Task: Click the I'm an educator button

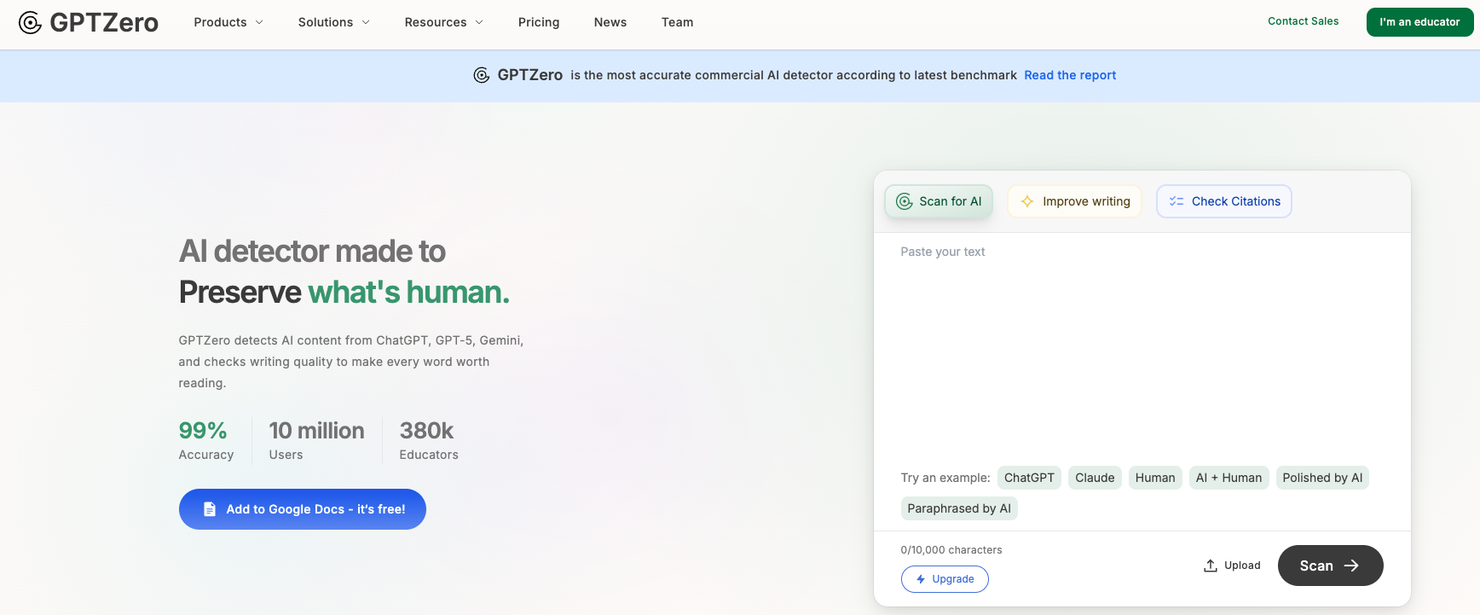Action: coord(1419,22)
